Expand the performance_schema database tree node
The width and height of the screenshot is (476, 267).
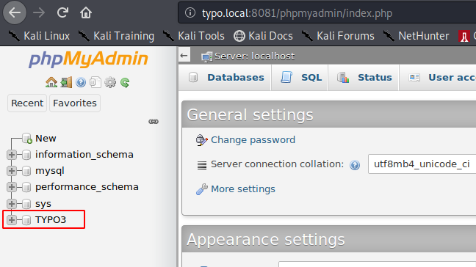(12, 187)
